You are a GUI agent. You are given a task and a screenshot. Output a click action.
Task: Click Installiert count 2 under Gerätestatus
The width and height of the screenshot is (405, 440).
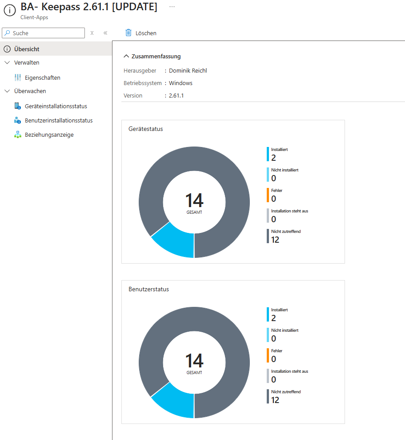(x=274, y=158)
